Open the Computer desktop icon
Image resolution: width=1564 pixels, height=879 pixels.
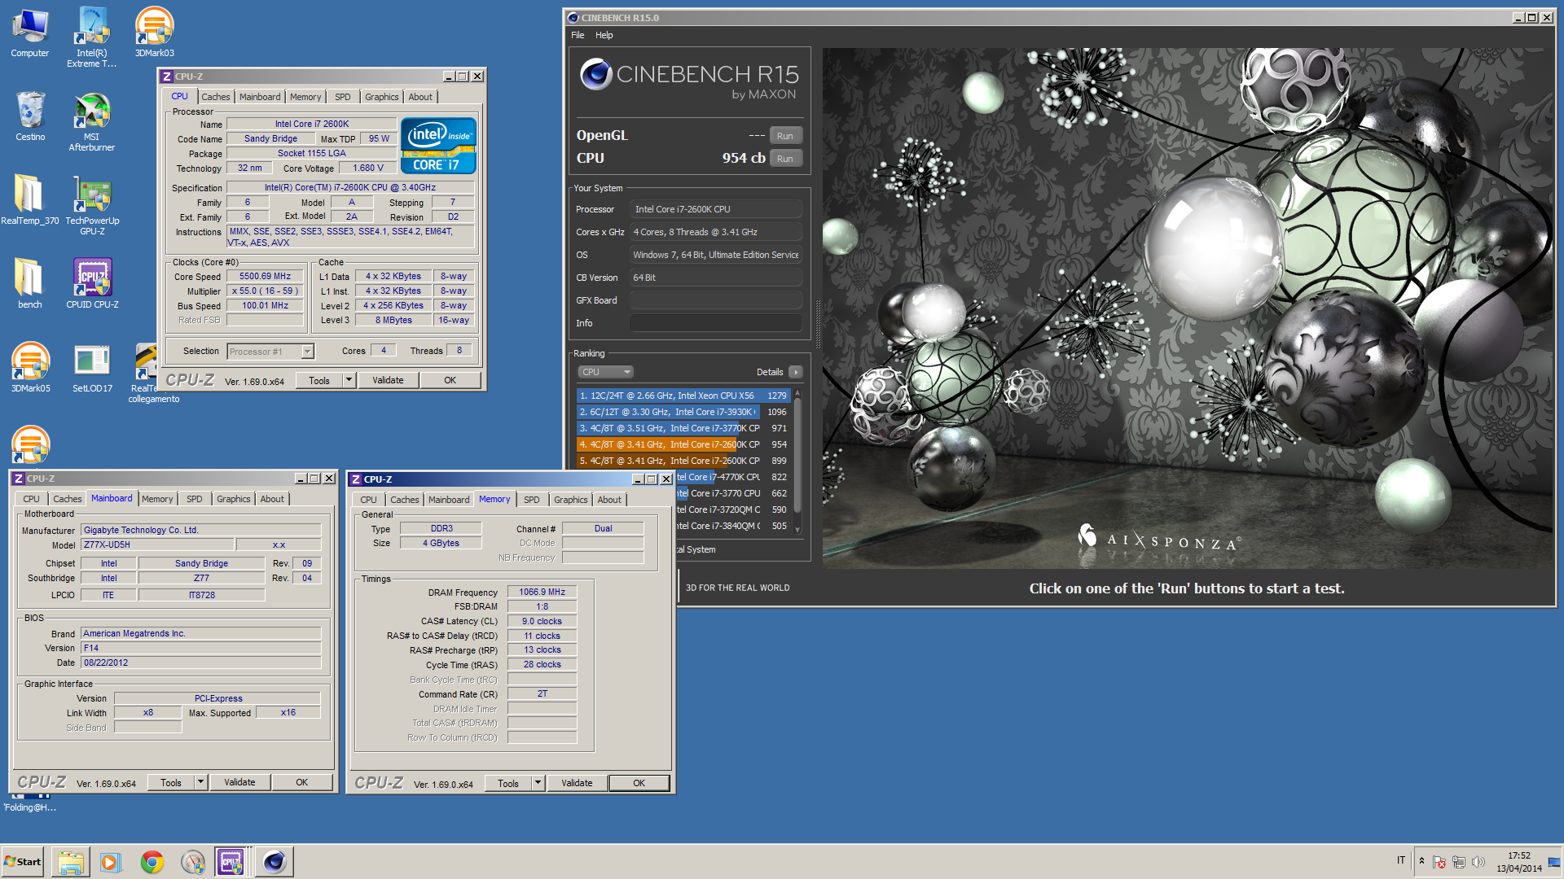tap(30, 33)
